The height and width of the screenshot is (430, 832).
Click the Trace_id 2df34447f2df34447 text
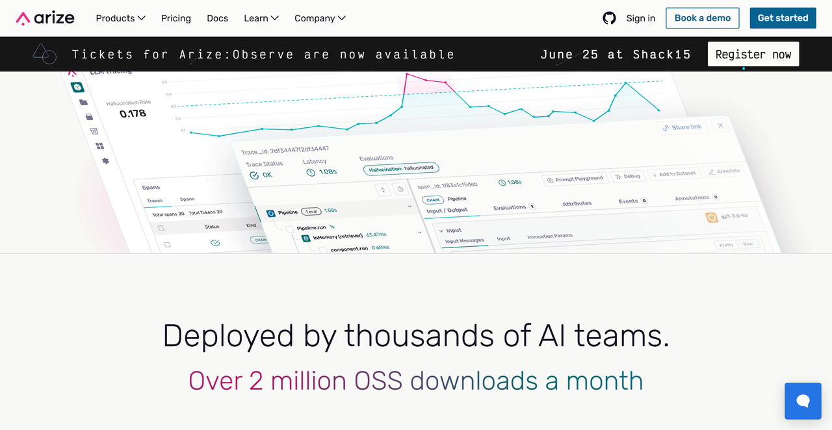click(x=285, y=151)
